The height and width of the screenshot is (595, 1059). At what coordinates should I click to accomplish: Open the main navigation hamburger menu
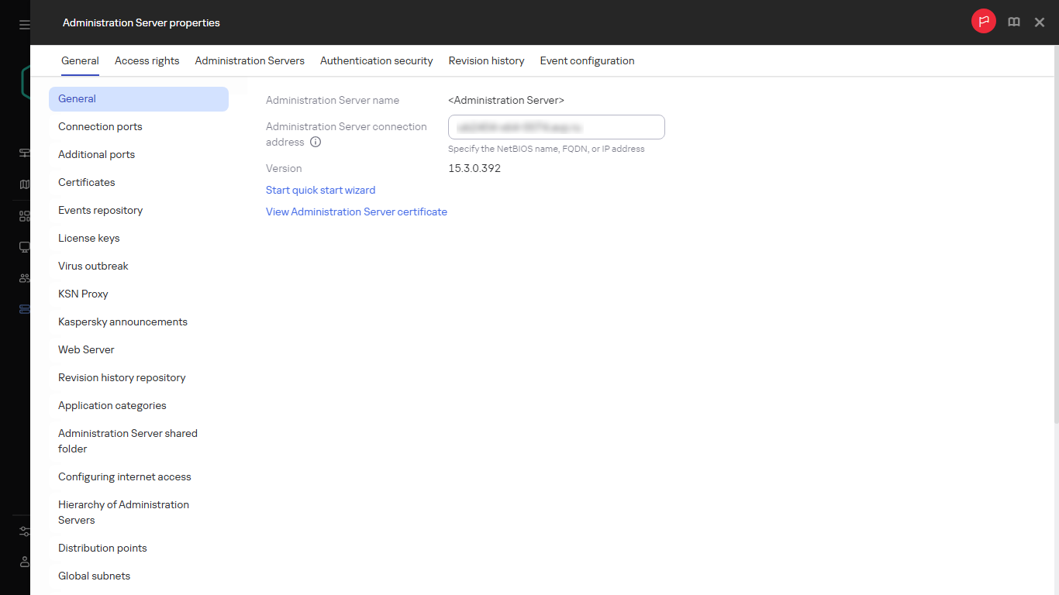pos(24,22)
